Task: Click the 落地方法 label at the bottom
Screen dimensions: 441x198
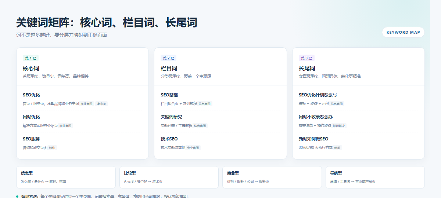Action: coord(29,196)
